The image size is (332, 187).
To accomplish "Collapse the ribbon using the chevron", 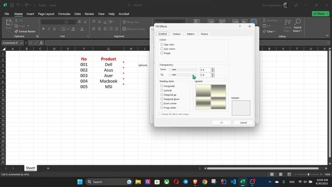I will point(327,36).
